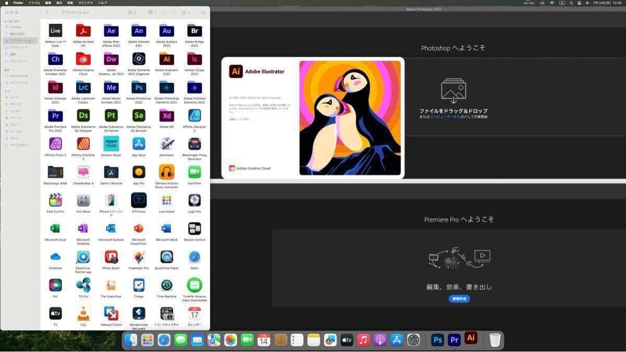Open the 移動 menu
Screen dimensions: 626x352
click(x=70, y=3)
